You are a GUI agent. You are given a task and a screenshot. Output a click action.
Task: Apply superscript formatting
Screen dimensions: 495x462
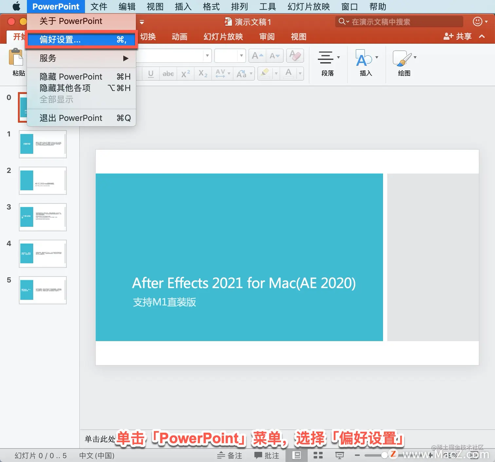point(186,74)
